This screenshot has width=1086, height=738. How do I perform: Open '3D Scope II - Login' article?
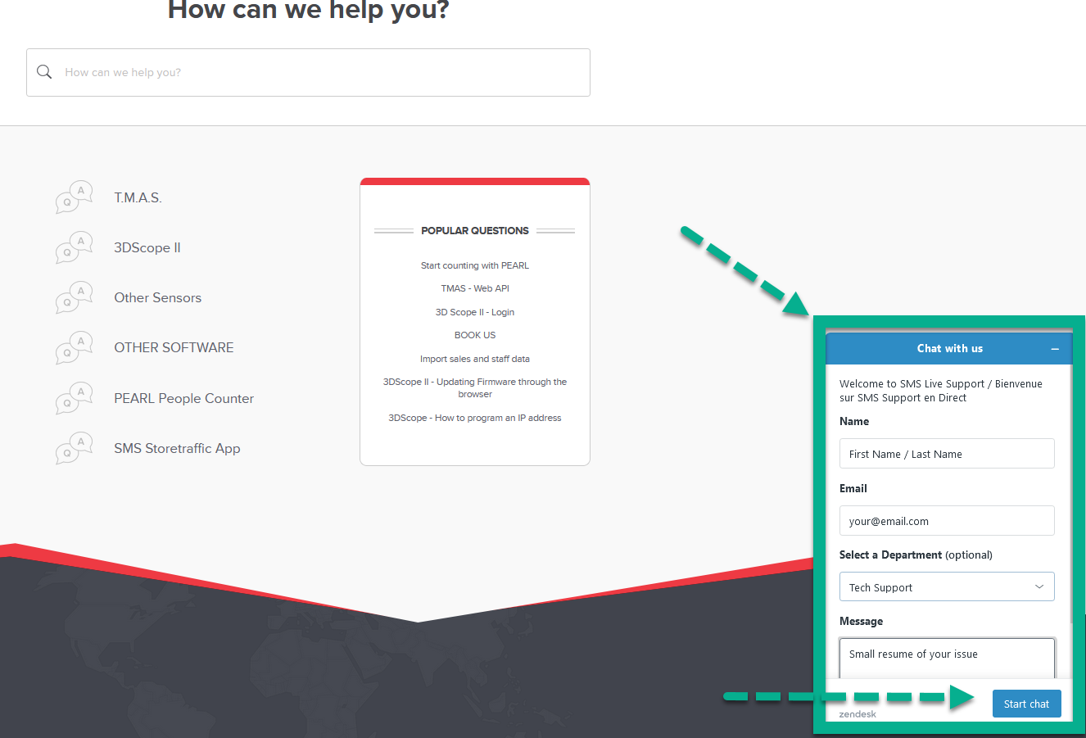click(475, 312)
